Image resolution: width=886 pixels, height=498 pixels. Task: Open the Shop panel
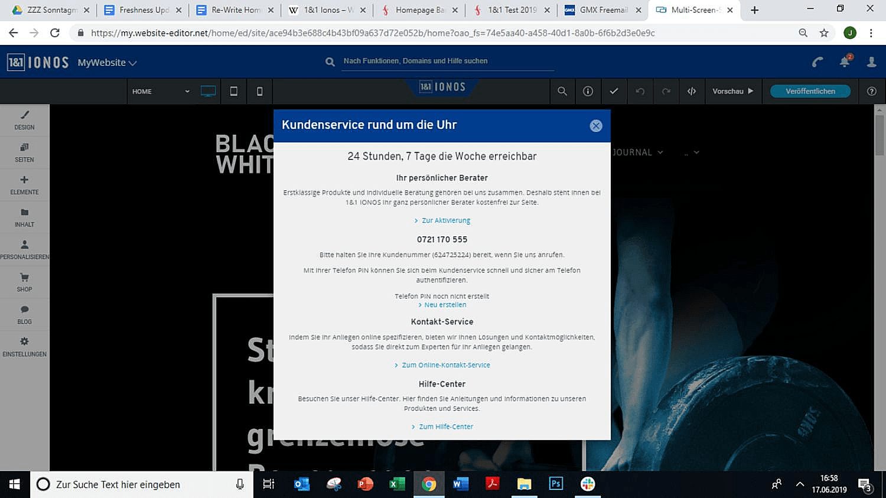coord(24,282)
